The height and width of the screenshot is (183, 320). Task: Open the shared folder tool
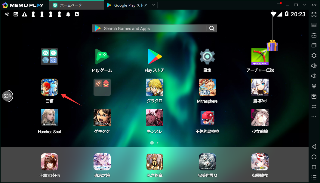pos(314,96)
